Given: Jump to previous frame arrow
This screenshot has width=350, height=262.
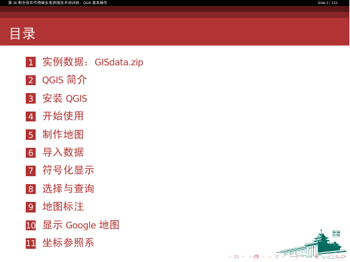Looking at the screenshot, I should (x=250, y=257).
